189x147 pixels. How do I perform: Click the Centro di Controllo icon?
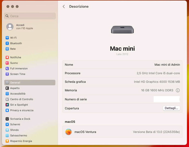click(7, 99)
